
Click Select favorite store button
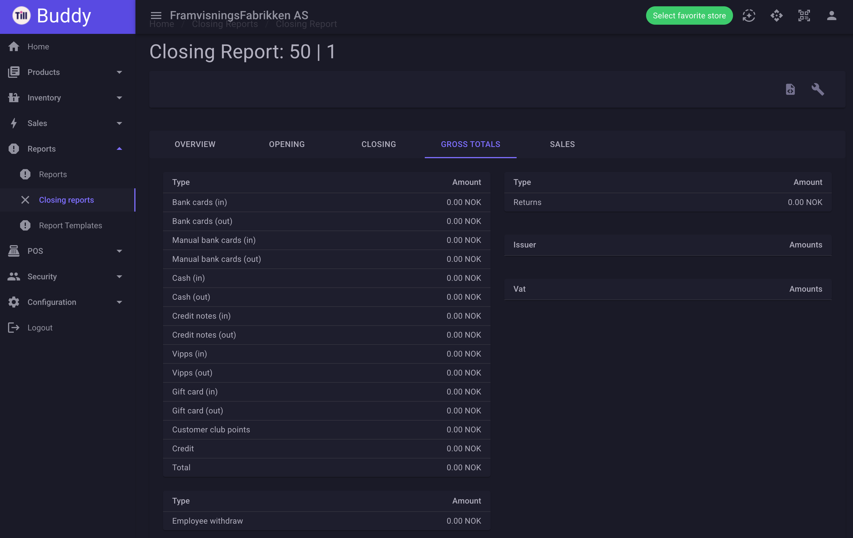point(689,16)
